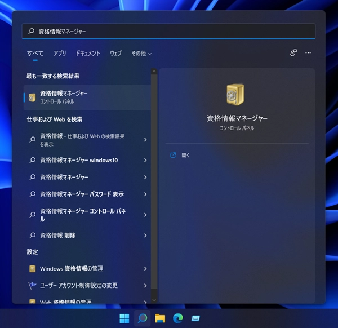The width and height of the screenshot is (338, 328).
Task: Click the open-external icon beside 開く
Action: 173,155
